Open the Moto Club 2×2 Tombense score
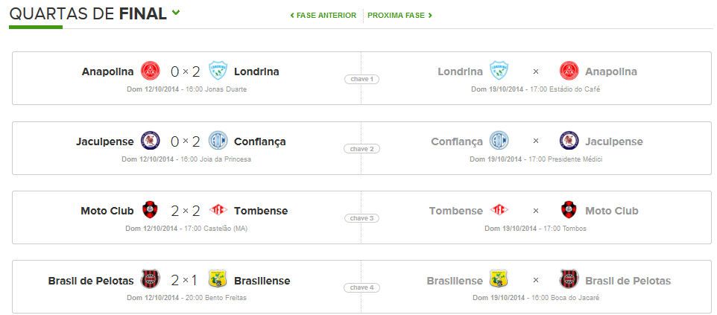This screenshot has width=717, height=315. pos(185,211)
